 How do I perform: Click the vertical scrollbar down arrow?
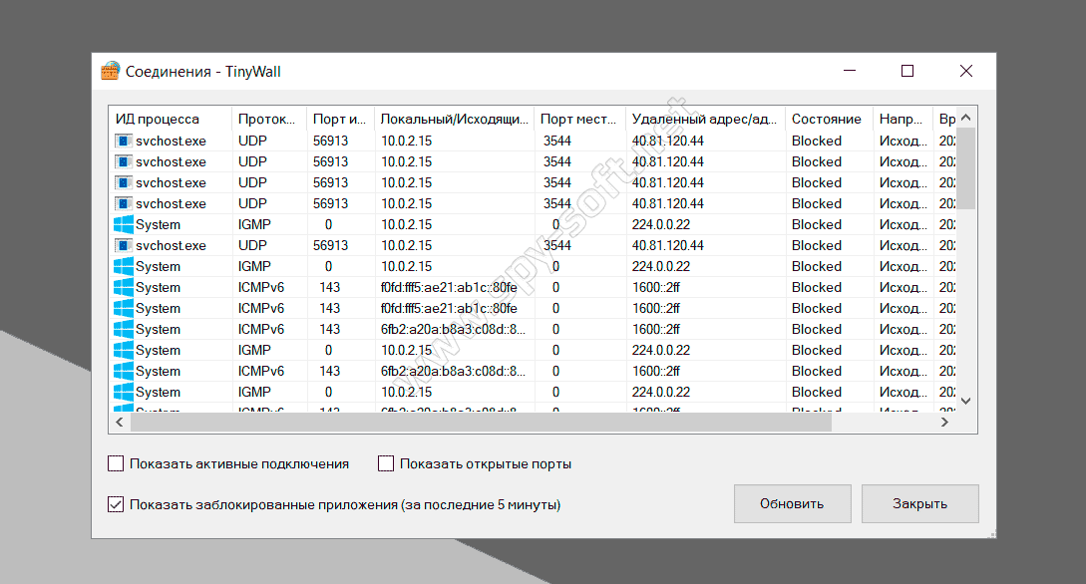point(965,400)
